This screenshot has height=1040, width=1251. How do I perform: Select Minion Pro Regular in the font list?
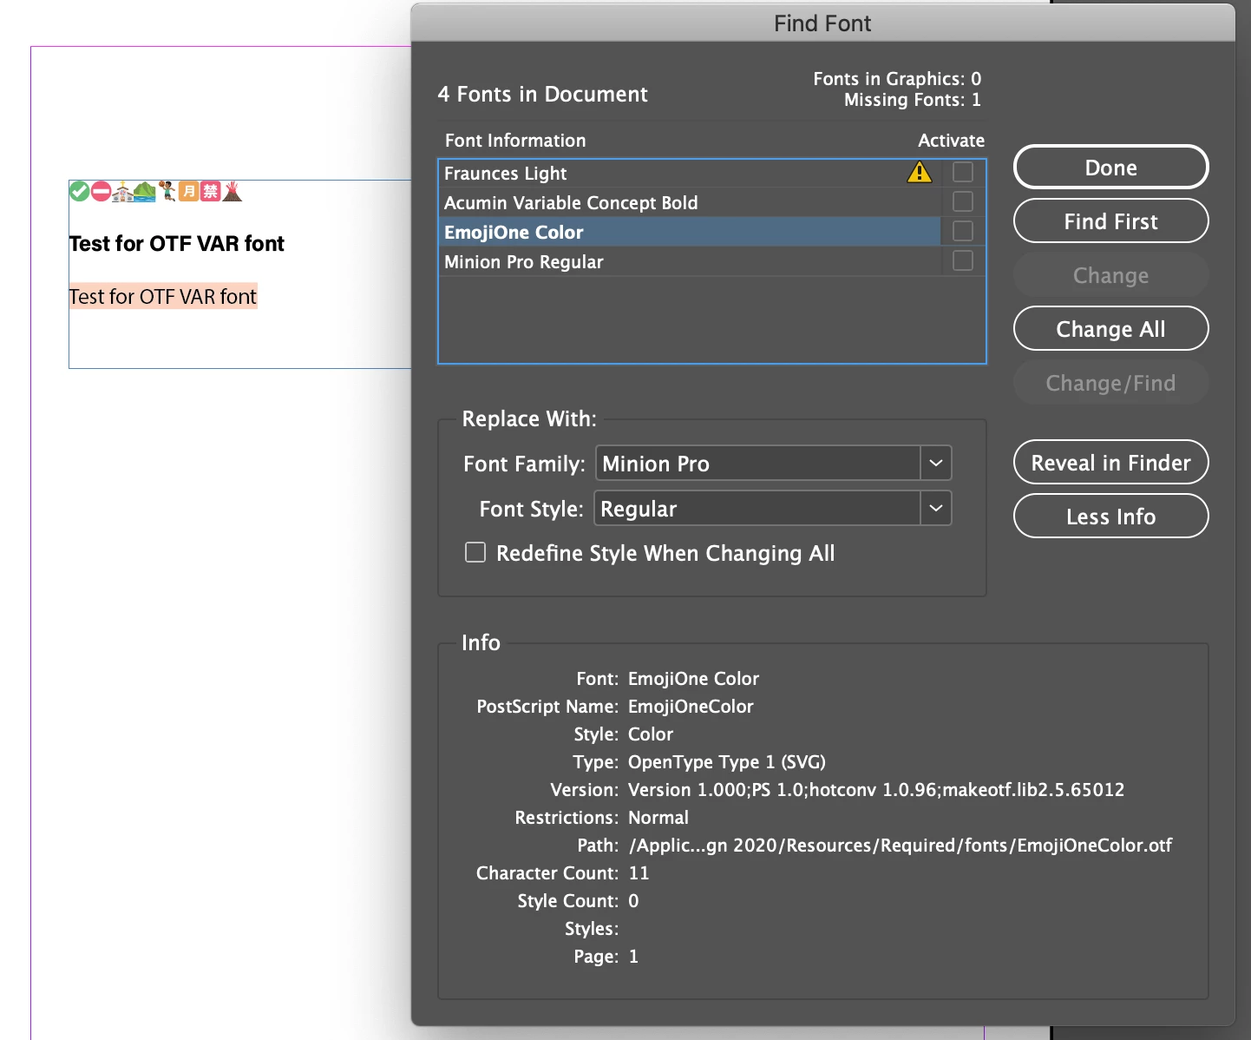[x=691, y=261]
